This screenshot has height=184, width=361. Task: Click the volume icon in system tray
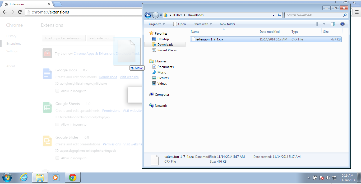click(328, 178)
